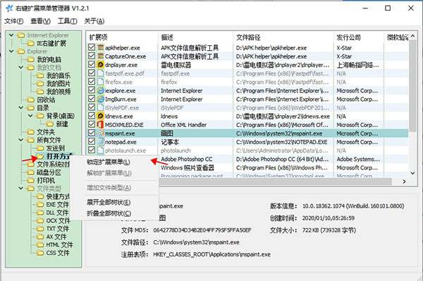Select the 文件夹 tree item
Screen dimensions: 423x281
(46, 132)
